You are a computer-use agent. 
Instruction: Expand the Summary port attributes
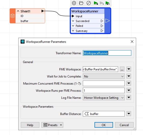pyautogui.click(x=73, y=31)
